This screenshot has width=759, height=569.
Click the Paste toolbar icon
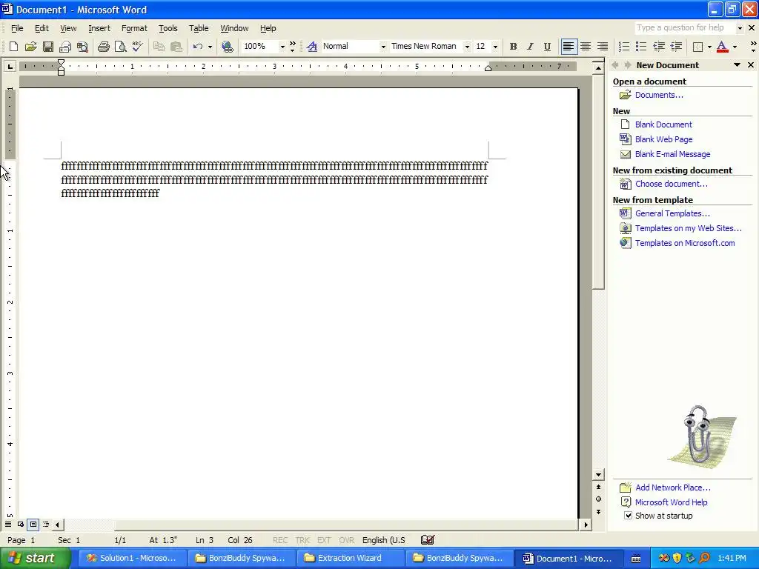click(176, 47)
